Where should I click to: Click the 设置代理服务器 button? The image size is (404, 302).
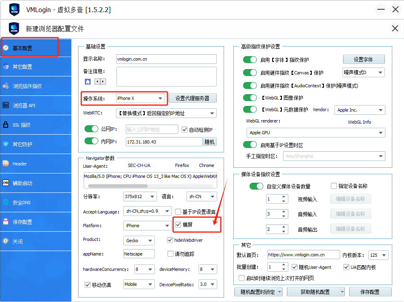tap(192, 98)
